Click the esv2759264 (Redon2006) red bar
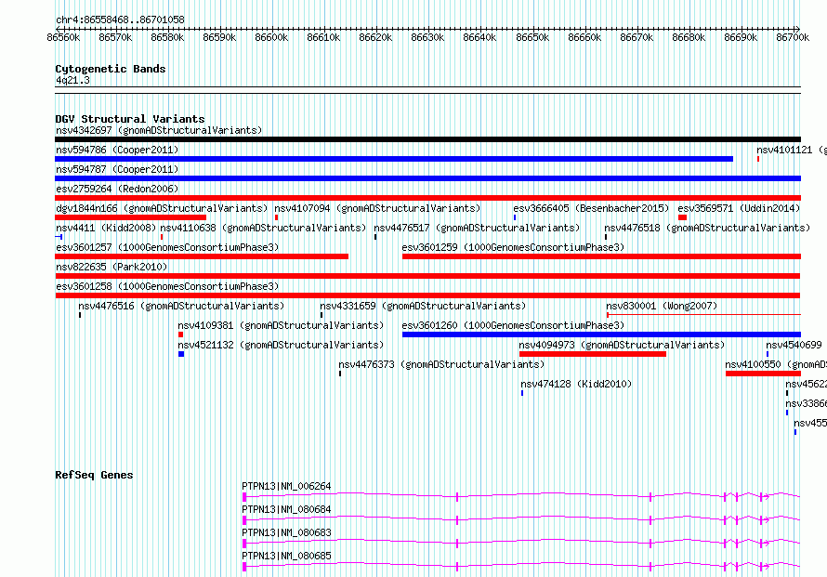This screenshot has width=827, height=577. tap(427, 198)
